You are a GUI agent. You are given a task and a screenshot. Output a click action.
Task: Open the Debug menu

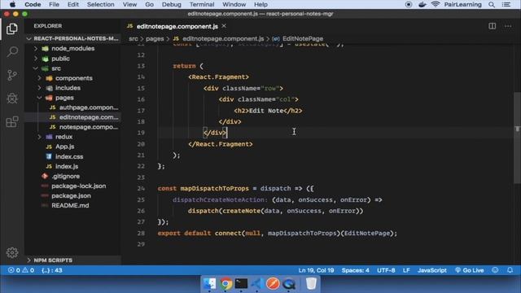[x=172, y=4]
